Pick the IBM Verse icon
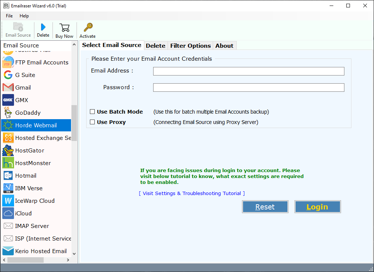The image size is (374, 272). [x=8, y=188]
